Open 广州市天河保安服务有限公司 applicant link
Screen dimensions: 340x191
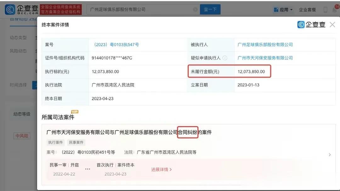click(265, 58)
